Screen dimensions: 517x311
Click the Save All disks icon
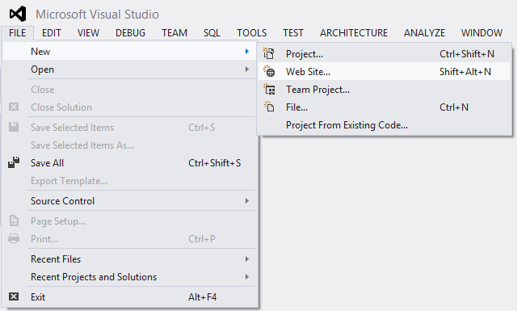(14, 162)
